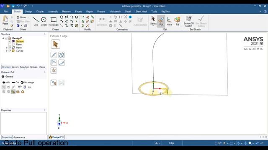This screenshot has height=150, width=268.
Task: Toggle visibility checkbox for Design1
Action: click(6, 38)
